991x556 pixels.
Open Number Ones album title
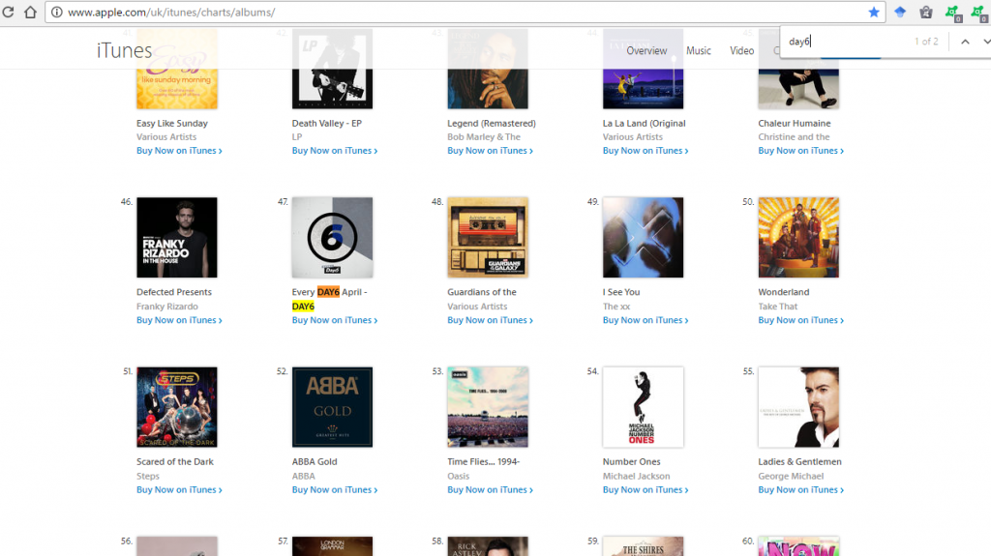click(631, 462)
